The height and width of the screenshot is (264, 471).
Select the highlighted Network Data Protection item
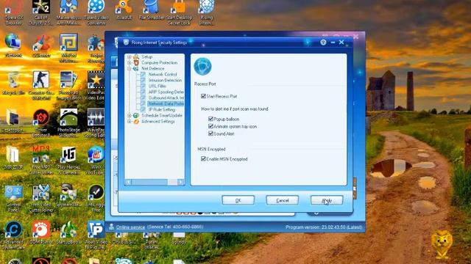[166, 103]
